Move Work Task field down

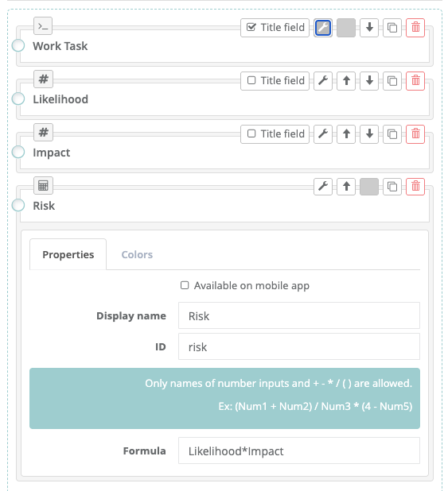point(369,28)
